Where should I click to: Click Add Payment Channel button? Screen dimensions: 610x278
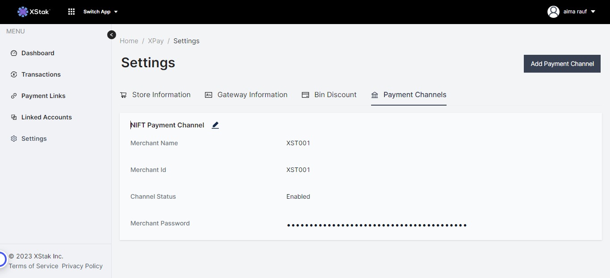[562, 64]
